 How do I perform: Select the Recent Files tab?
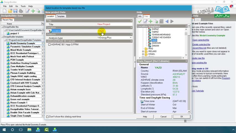pos(8,20)
